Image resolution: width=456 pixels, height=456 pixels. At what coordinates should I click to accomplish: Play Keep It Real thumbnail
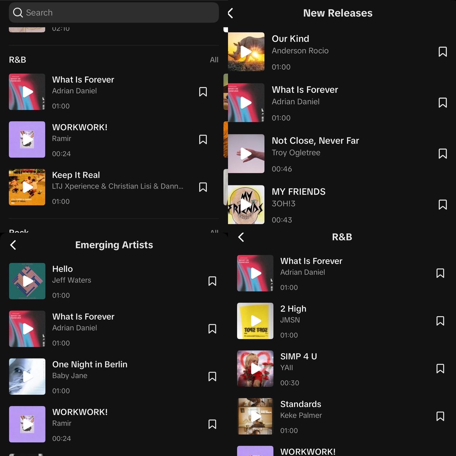point(27,187)
